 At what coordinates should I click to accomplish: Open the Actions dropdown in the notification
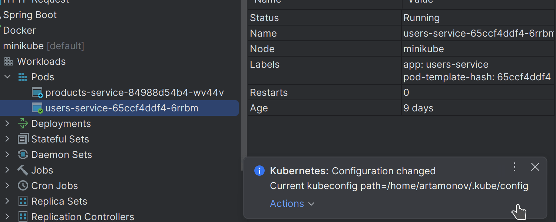point(292,203)
